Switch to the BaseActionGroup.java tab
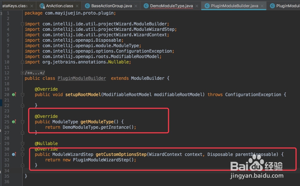 (x=111, y=5)
